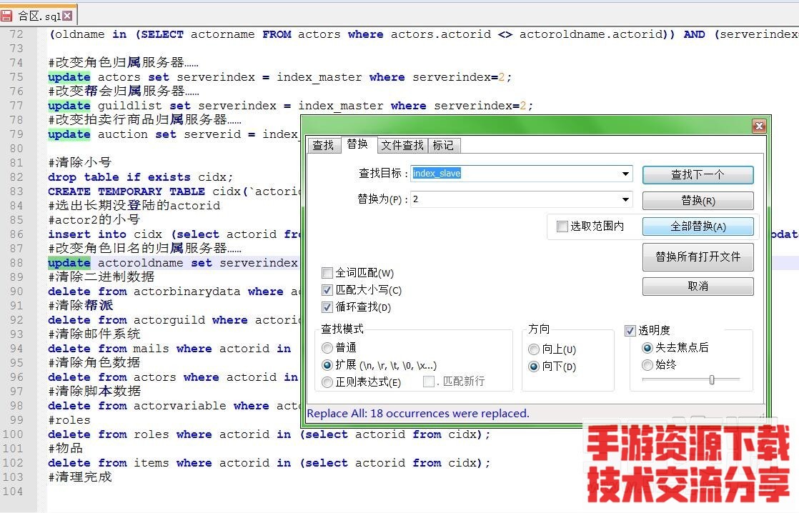Click 'update actoroldname set serverindex' line 88
The height and width of the screenshot is (513, 799).
pyautogui.click(x=173, y=263)
